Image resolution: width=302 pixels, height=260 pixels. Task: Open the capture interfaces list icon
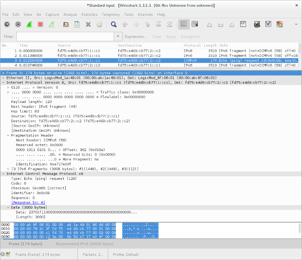(7, 24)
